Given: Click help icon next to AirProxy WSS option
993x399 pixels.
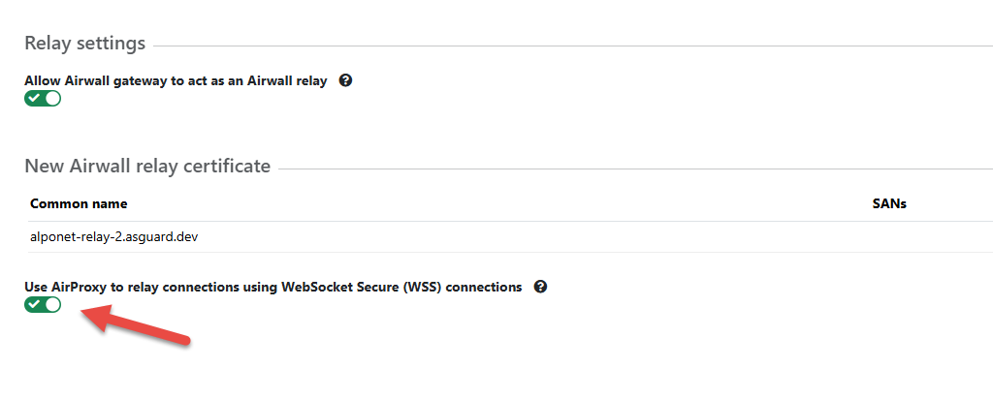Looking at the screenshot, I should pos(540,287).
